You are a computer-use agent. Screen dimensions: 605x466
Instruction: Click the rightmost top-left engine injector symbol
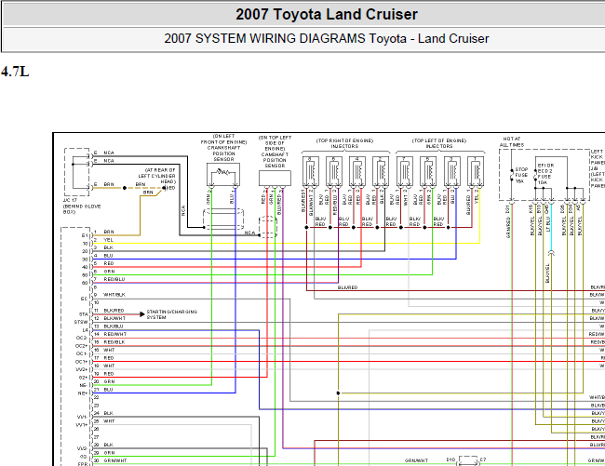click(x=476, y=171)
